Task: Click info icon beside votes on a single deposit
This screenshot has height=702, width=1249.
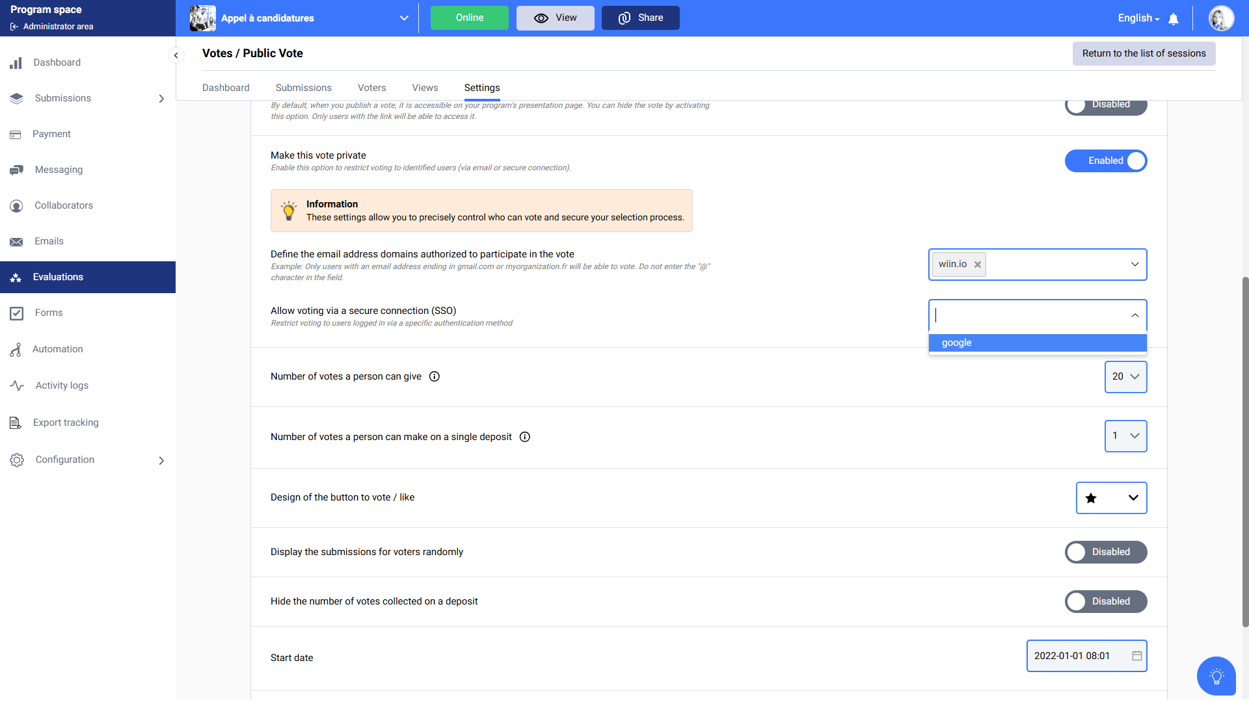Action: (x=525, y=437)
